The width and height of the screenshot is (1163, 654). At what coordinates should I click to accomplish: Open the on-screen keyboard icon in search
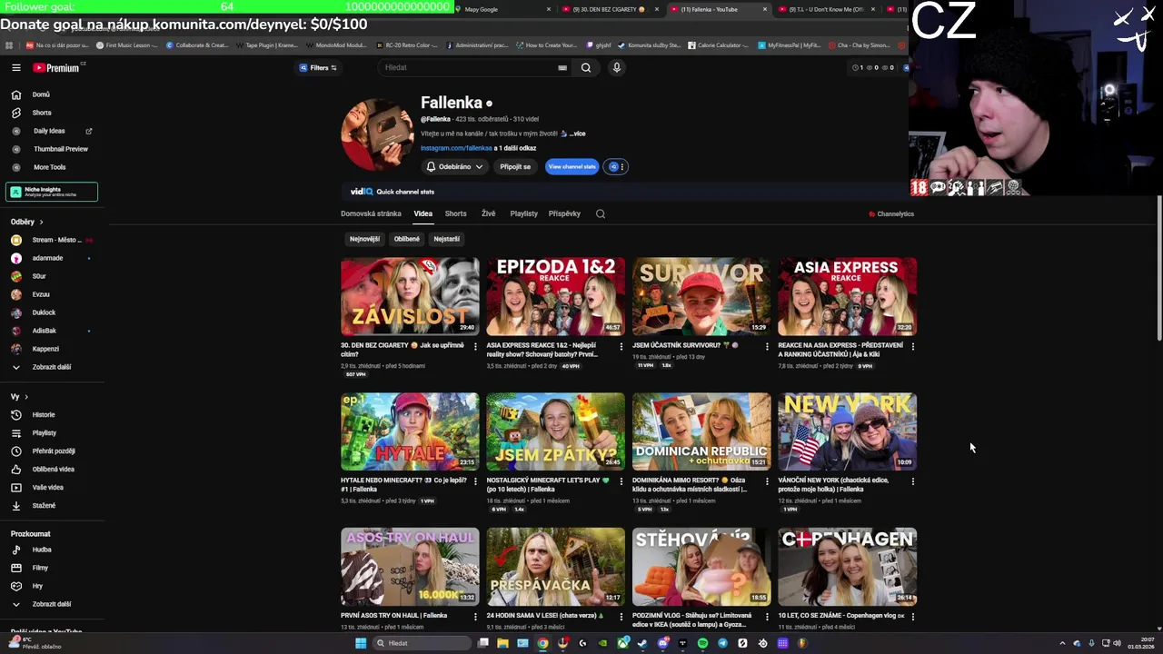pos(562,67)
